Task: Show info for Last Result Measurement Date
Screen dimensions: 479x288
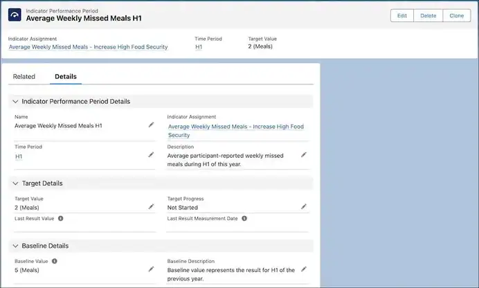Action: 244,218
